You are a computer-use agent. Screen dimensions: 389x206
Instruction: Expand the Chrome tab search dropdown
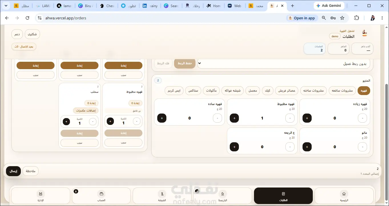pos(6,6)
